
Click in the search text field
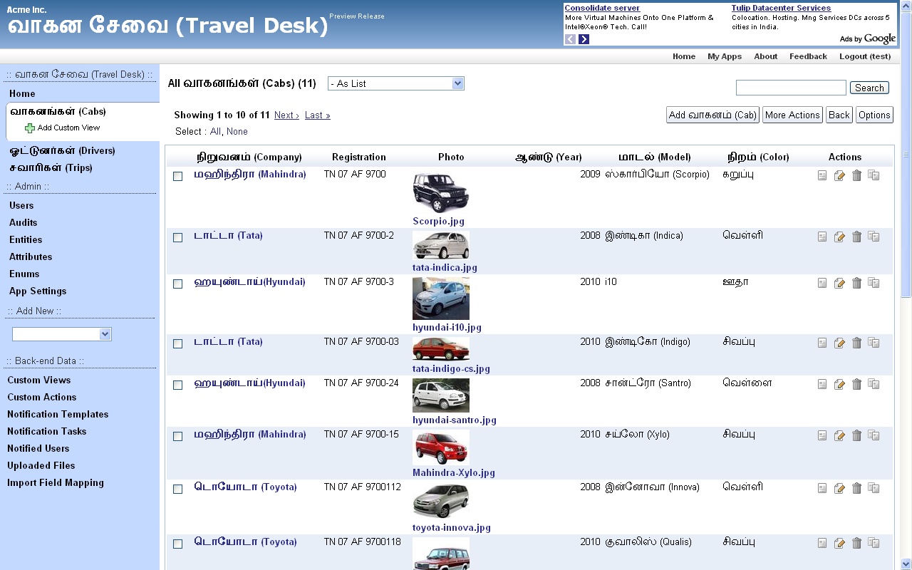791,88
